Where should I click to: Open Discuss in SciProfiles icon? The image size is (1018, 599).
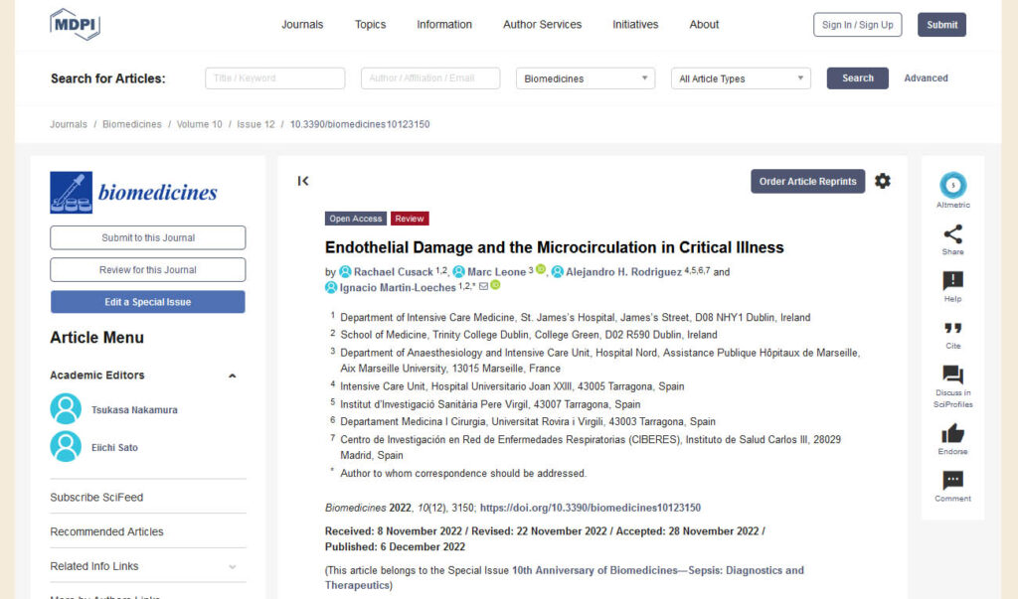pos(952,375)
